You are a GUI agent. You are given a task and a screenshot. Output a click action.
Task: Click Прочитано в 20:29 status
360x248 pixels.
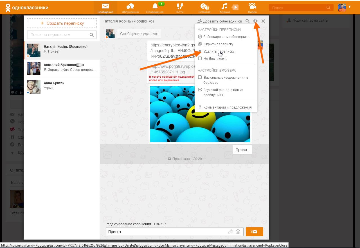(x=185, y=159)
